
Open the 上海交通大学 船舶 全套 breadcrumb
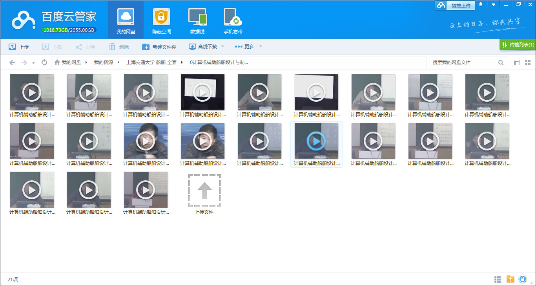point(151,62)
